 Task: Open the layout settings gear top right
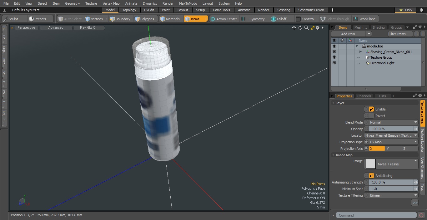click(421, 10)
